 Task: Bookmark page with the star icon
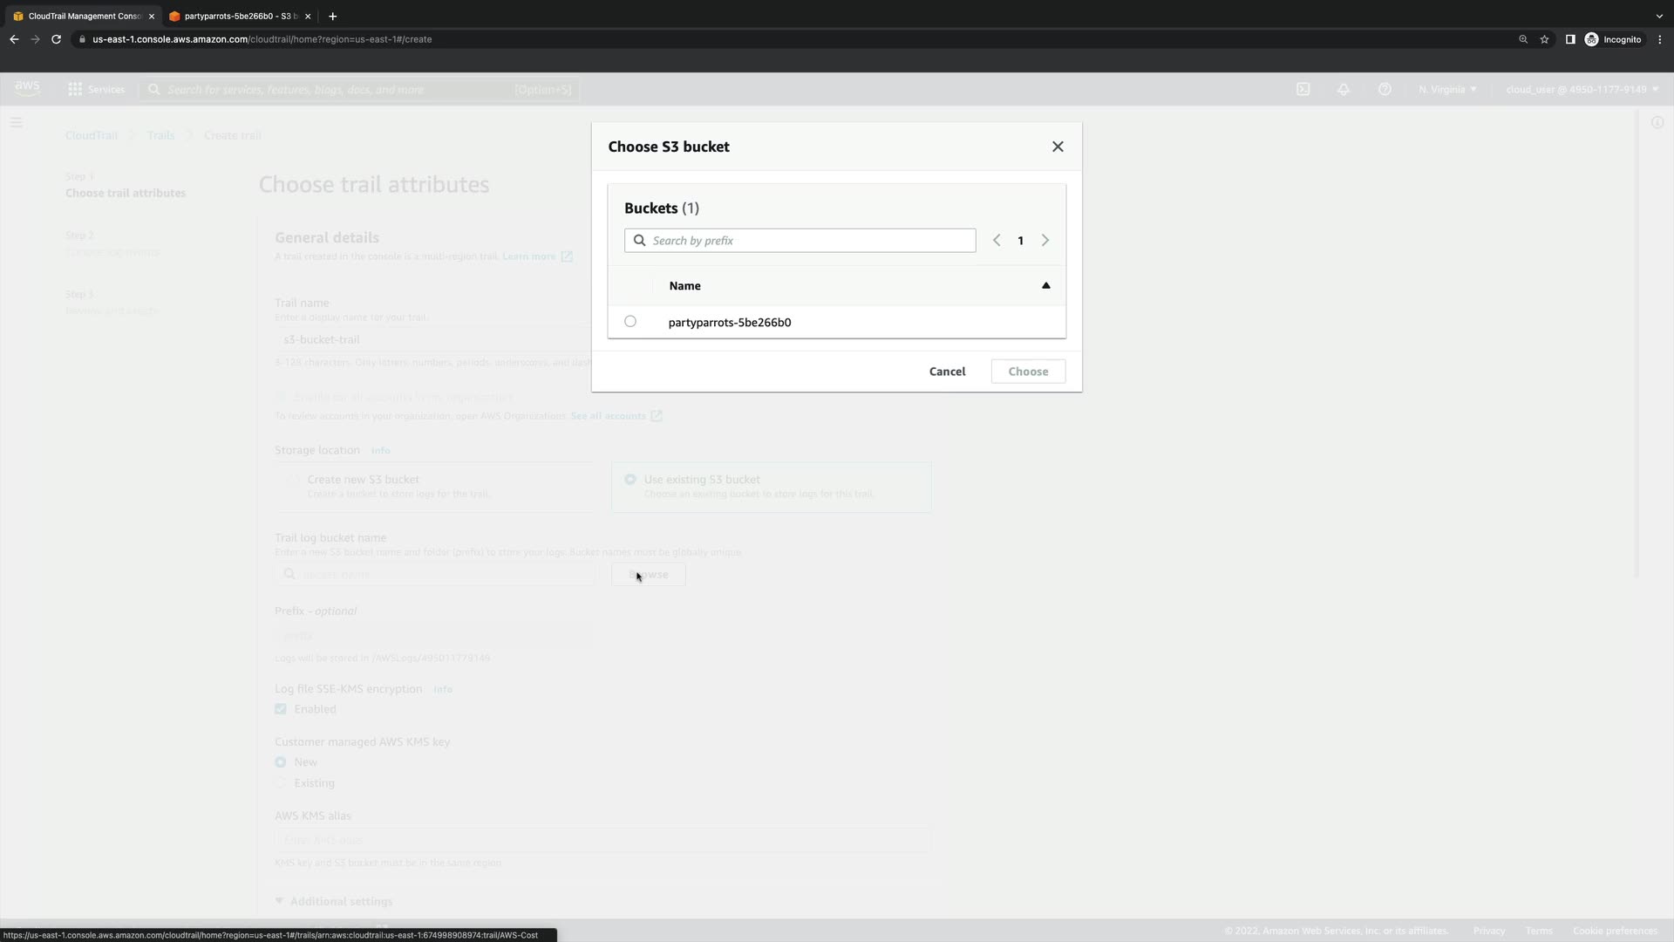coord(1544,39)
